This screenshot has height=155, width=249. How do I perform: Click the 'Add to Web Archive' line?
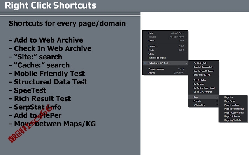pyautogui.click(x=46, y=40)
